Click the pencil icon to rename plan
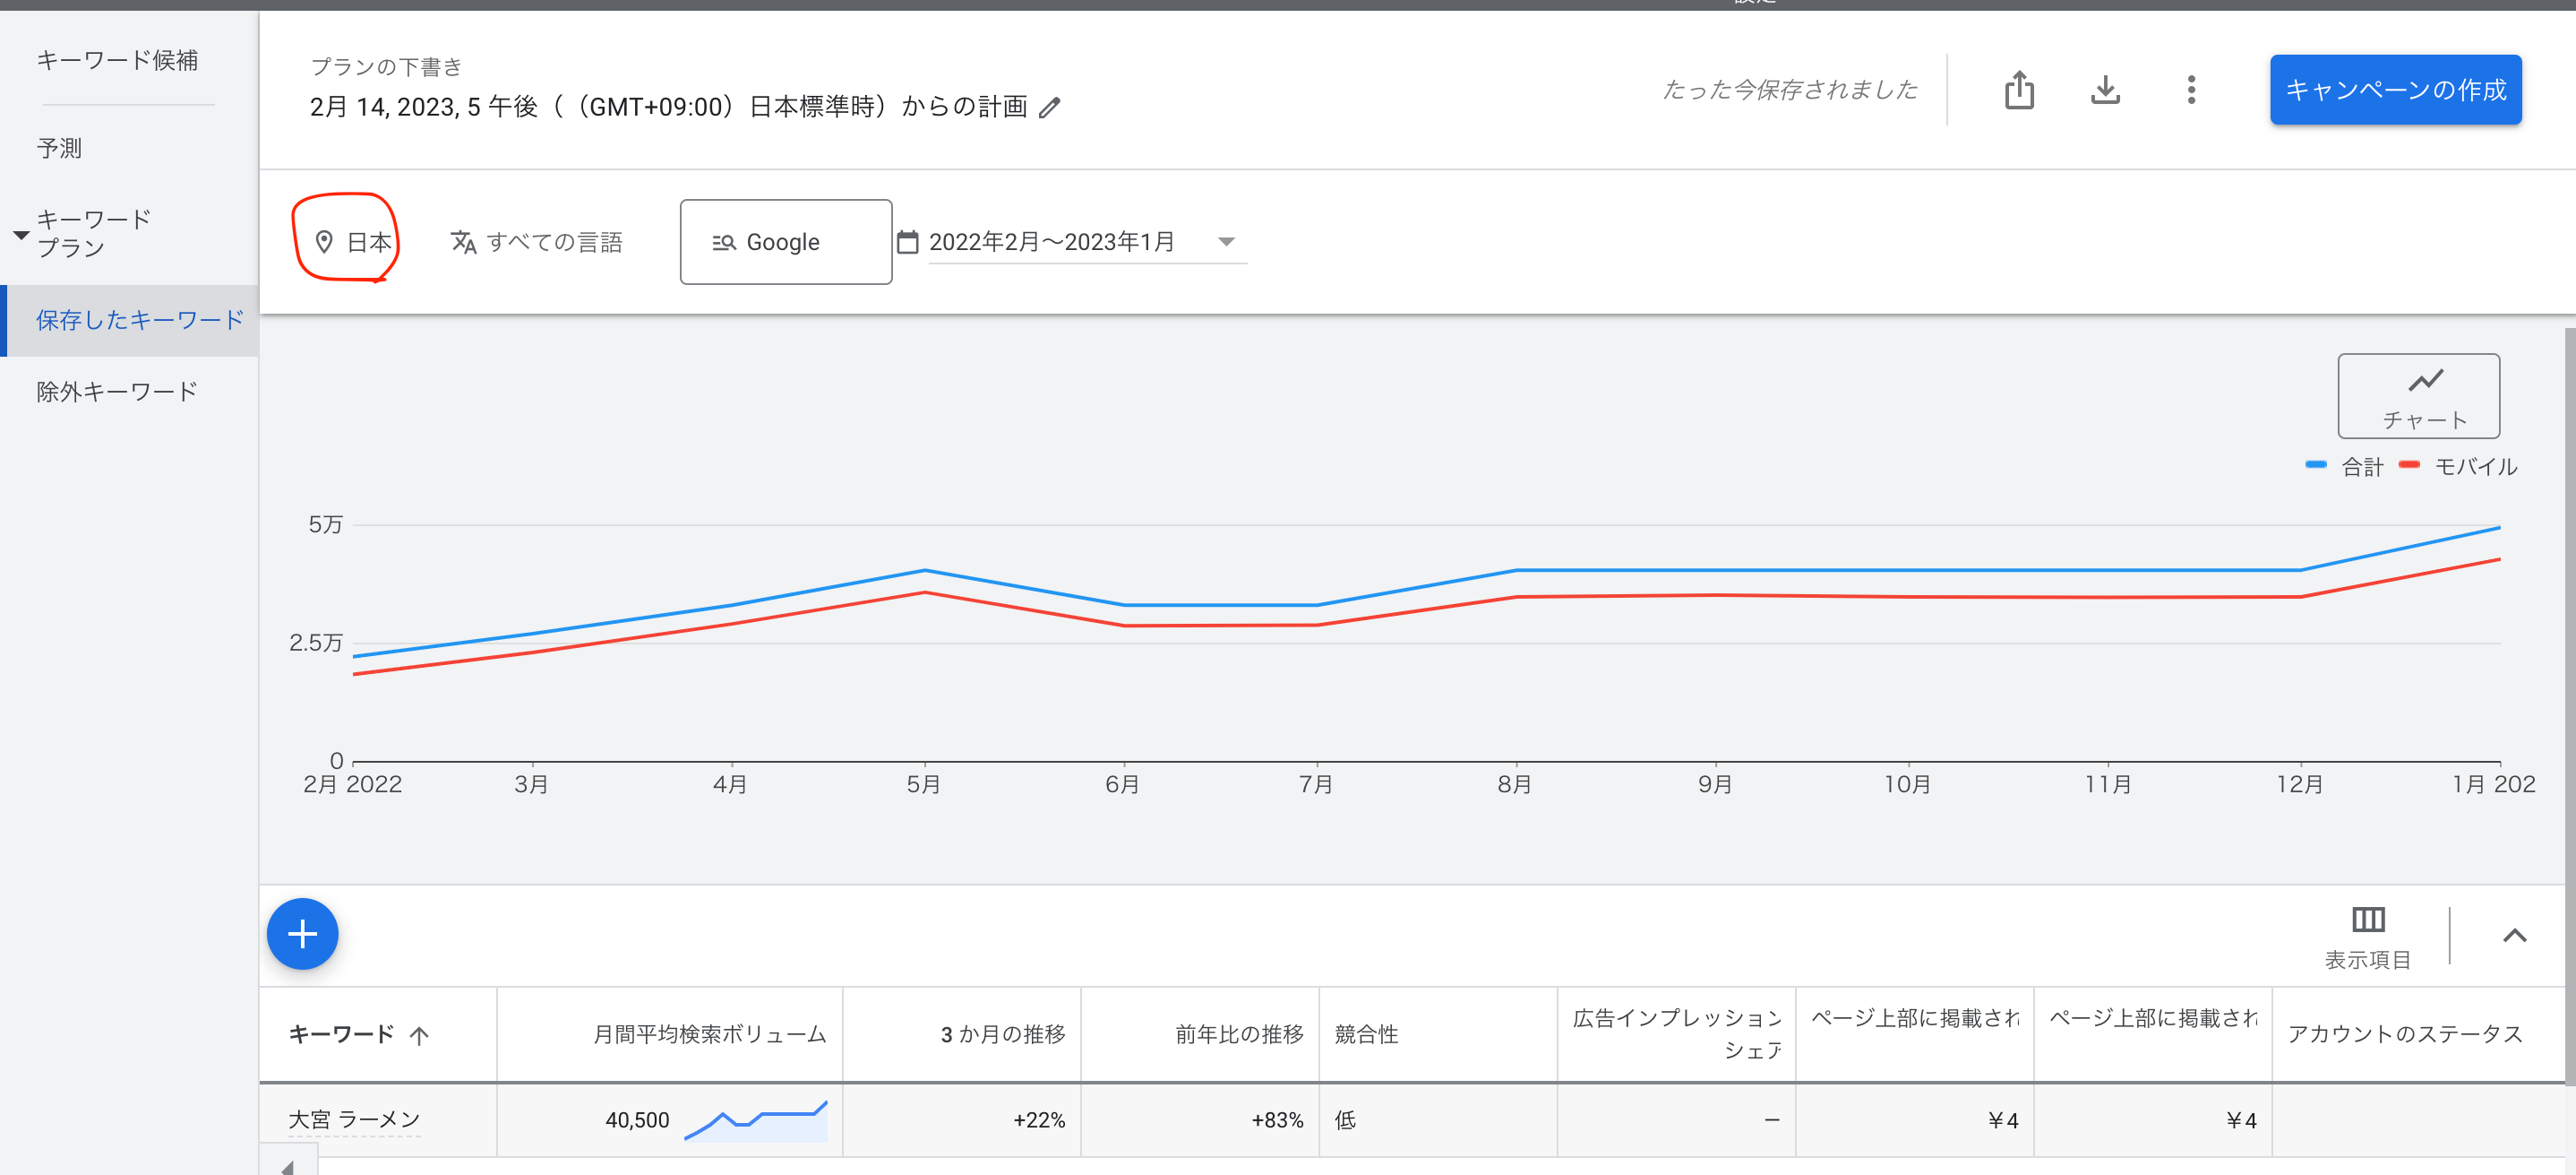2576x1175 pixels. [1049, 107]
